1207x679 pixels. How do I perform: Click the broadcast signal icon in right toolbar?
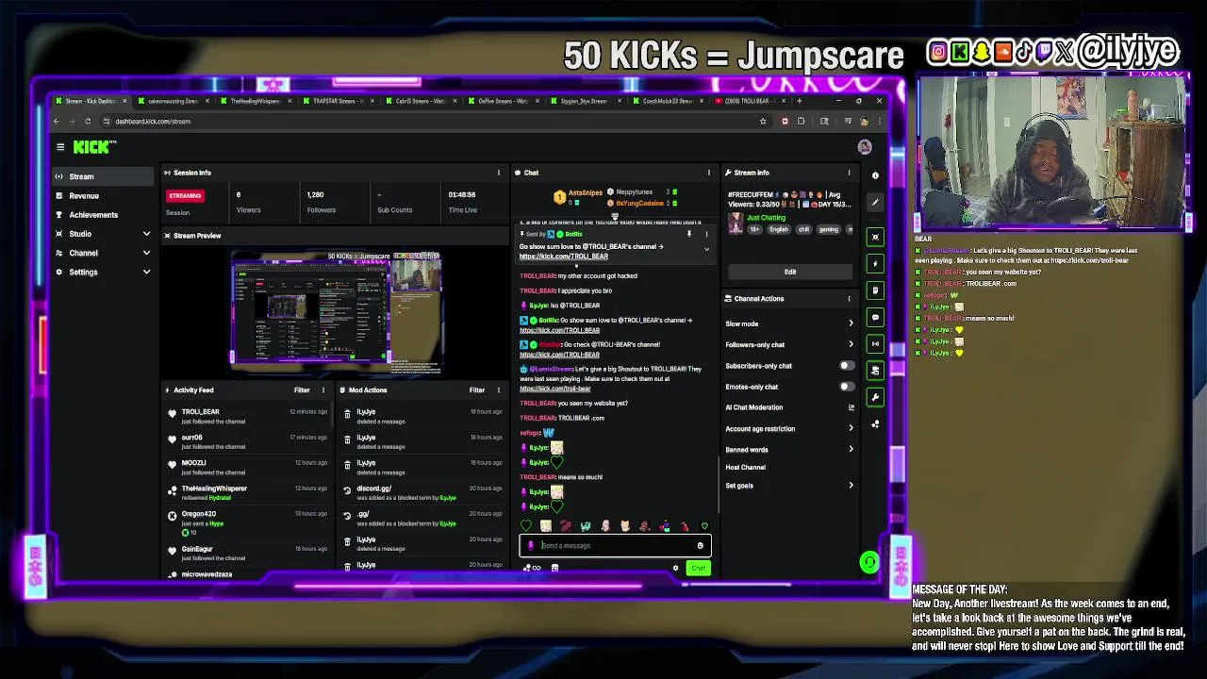coord(875,343)
